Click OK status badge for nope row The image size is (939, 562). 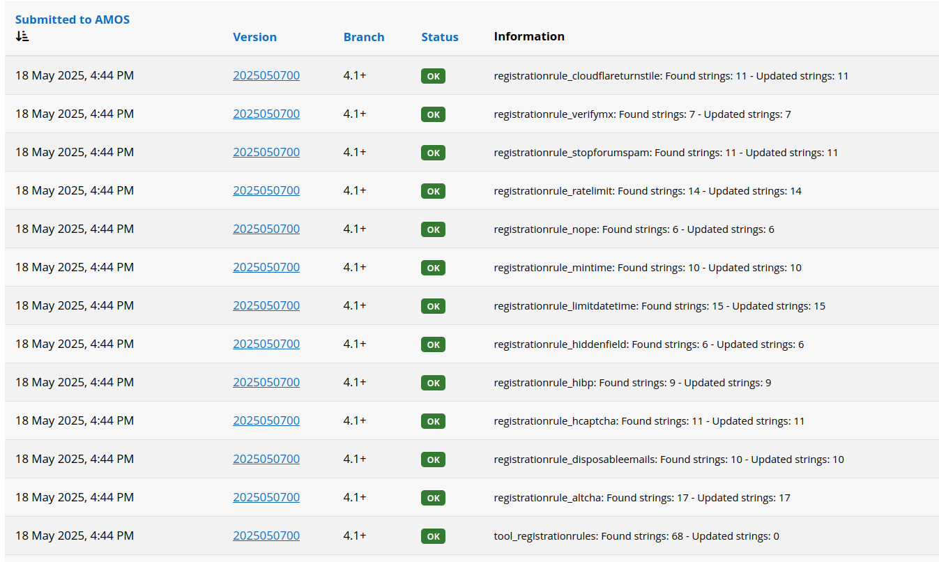(x=433, y=229)
